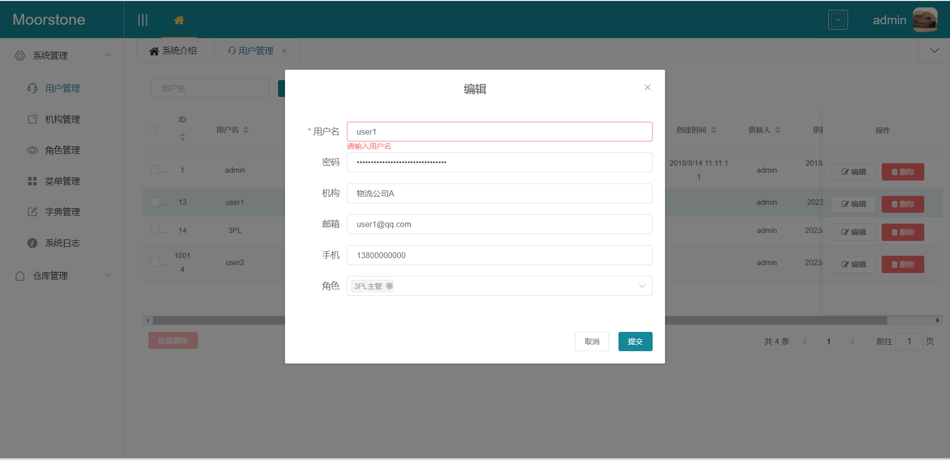Screen dimensions: 950x460
Task: Open the 角色 dropdown in the edit dialog
Action: tap(642, 286)
